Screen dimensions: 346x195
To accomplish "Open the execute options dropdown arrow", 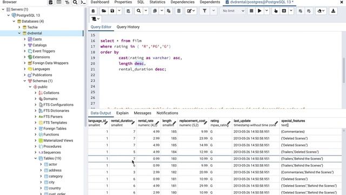I will pyautogui.click(x=267, y=11).
